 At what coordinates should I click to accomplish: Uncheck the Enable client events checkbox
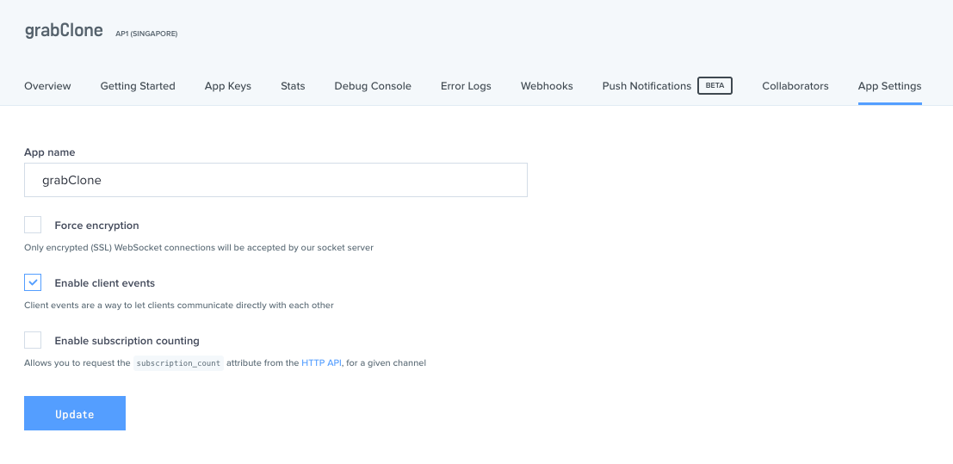click(x=33, y=282)
